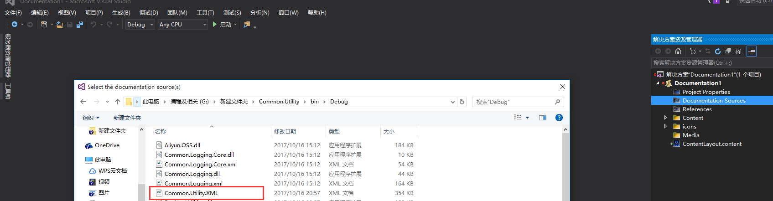773x201 pixels.
Task: Expand the Content folder node
Action: click(665, 118)
